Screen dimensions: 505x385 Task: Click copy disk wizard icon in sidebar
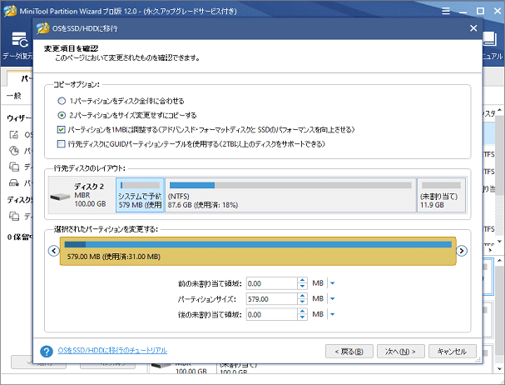14,167
